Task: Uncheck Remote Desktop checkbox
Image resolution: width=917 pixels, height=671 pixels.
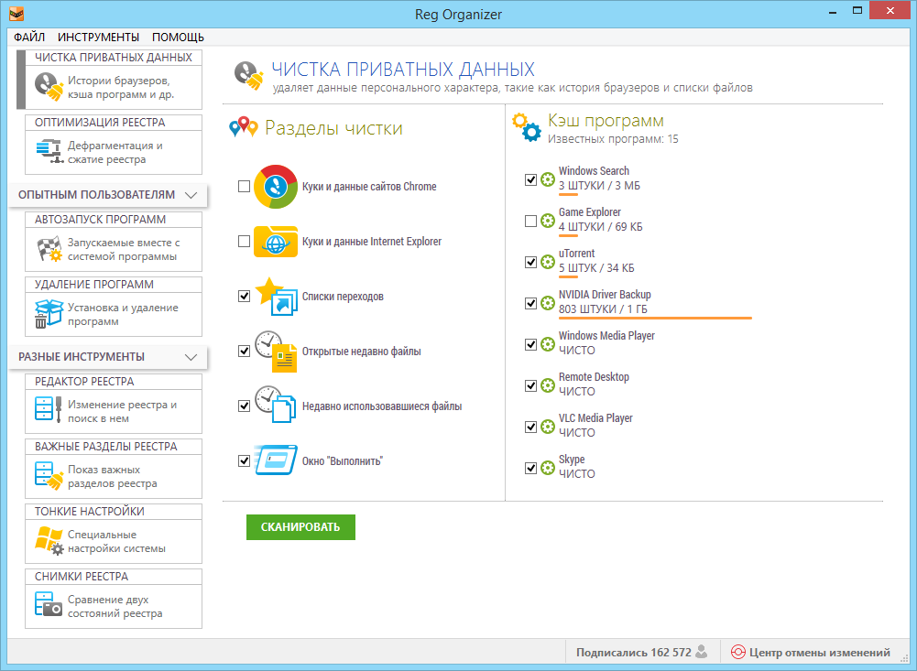Action: 530,385
